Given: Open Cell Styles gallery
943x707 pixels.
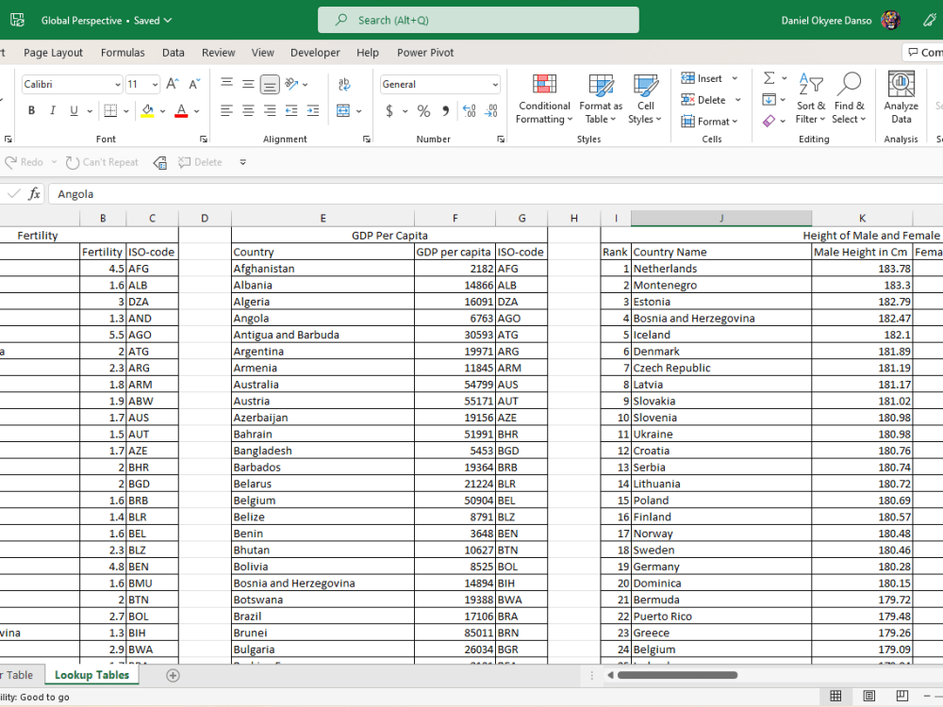Looking at the screenshot, I should [x=646, y=98].
